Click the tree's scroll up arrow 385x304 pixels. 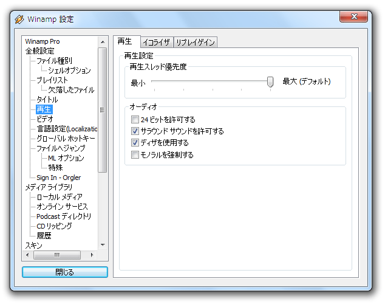click(x=103, y=42)
